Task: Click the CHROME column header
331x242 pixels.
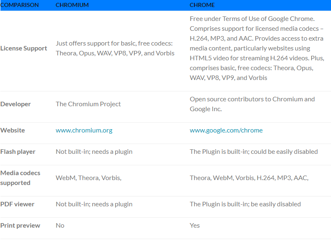Action: point(202,5)
